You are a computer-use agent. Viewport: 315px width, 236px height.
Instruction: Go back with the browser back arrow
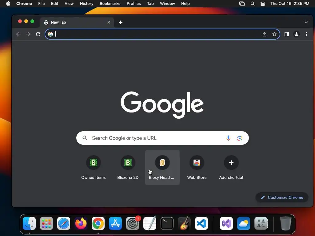click(18, 34)
